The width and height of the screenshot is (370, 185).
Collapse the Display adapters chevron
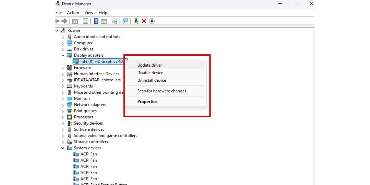[63, 55]
